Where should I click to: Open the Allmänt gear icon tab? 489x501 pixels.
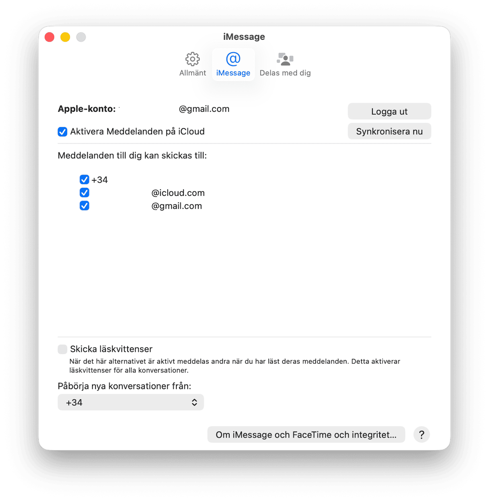coord(192,59)
